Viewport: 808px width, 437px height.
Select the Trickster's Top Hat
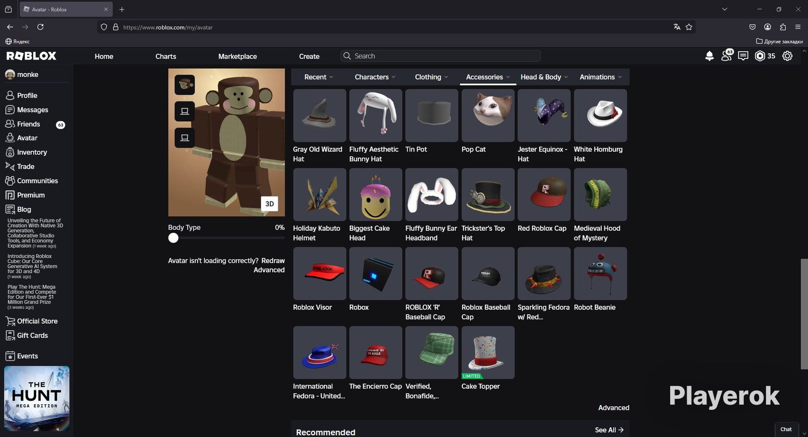pos(488,194)
